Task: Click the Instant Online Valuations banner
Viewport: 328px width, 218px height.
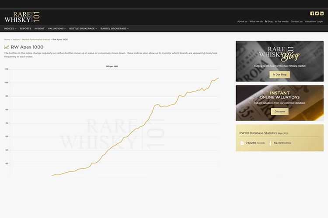Action: (x=280, y=103)
